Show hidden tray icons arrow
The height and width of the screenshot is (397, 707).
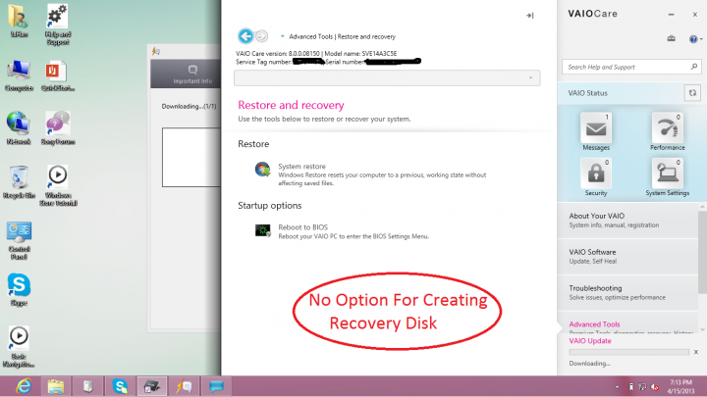coord(617,387)
